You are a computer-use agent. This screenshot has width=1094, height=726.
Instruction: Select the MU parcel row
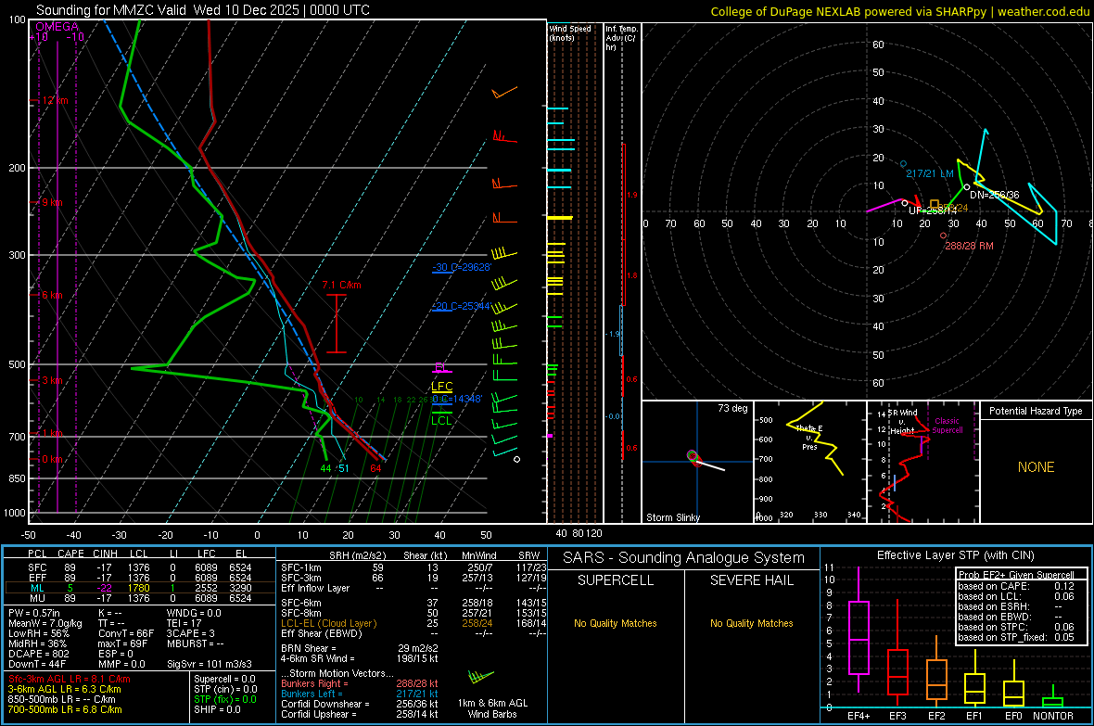pyautogui.click(x=140, y=598)
